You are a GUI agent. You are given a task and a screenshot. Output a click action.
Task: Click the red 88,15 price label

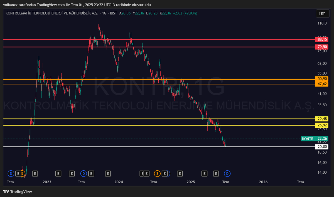(321, 39)
